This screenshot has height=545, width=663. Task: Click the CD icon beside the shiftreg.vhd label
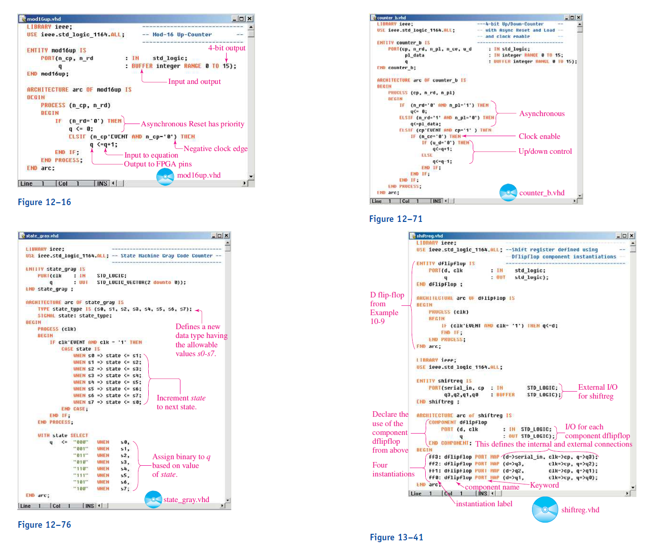click(x=545, y=510)
